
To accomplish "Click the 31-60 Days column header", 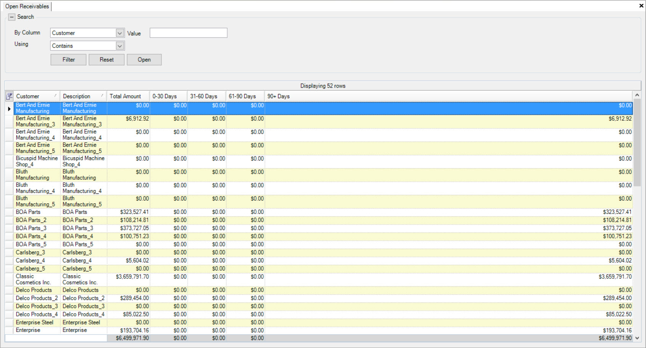I will (x=207, y=96).
